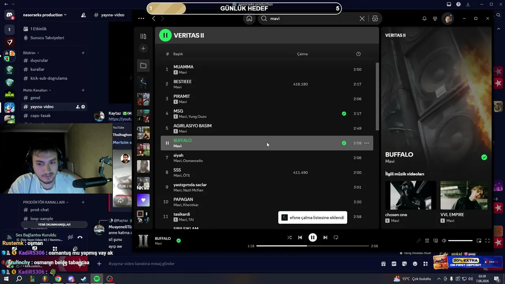Collapse the Bildirim channel category
The width and height of the screenshot is (505, 284).
[x=31, y=53]
